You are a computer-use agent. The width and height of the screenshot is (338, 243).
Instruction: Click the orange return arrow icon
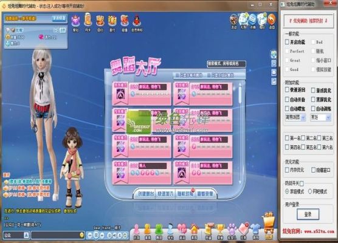tap(272, 19)
